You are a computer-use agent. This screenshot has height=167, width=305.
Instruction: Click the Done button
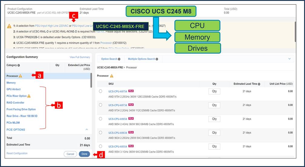pos(84,154)
